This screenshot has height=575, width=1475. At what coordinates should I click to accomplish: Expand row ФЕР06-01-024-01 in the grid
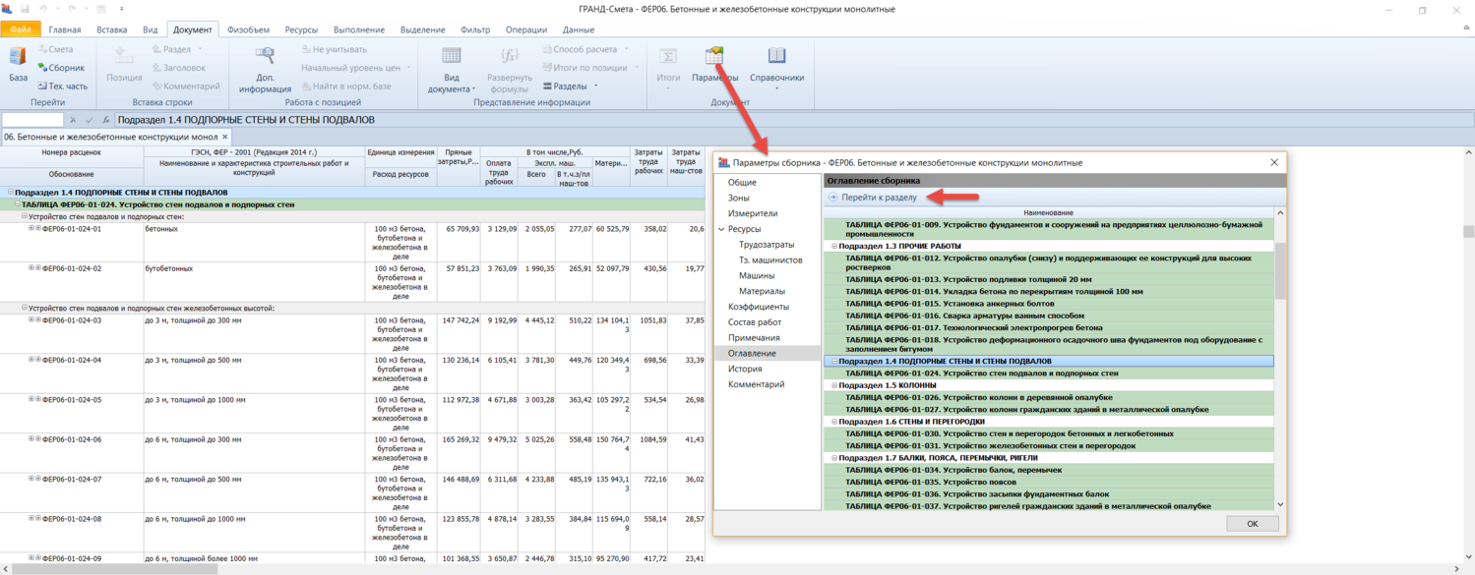click(31, 228)
